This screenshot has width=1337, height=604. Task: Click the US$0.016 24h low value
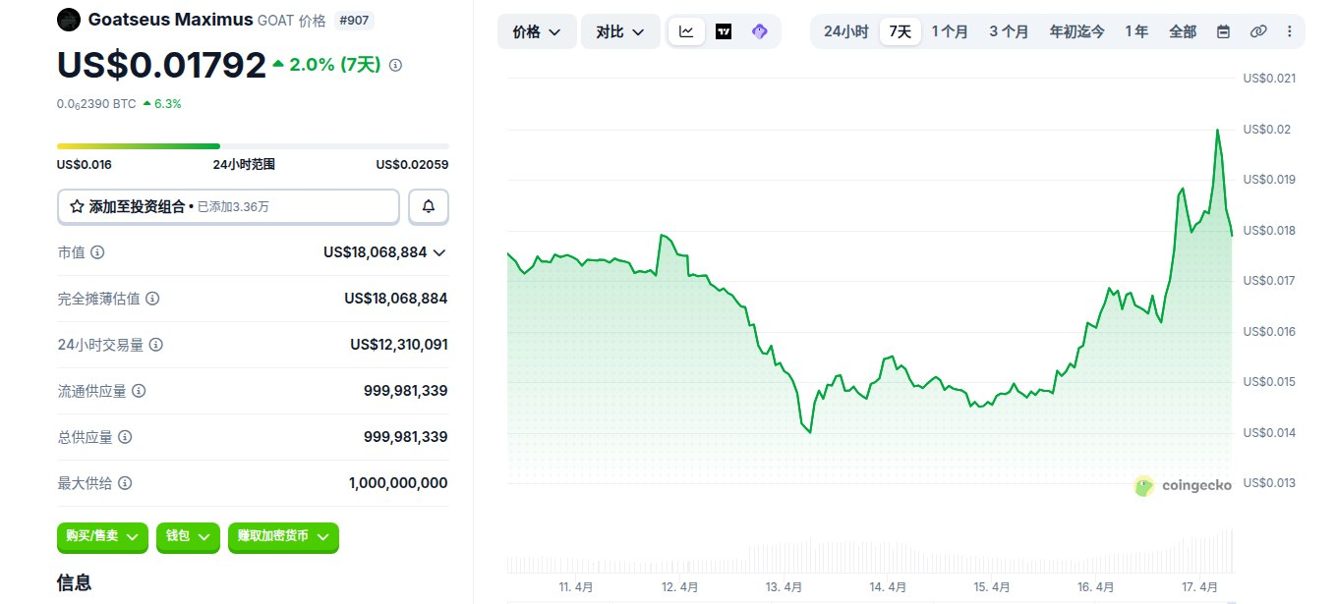point(85,165)
